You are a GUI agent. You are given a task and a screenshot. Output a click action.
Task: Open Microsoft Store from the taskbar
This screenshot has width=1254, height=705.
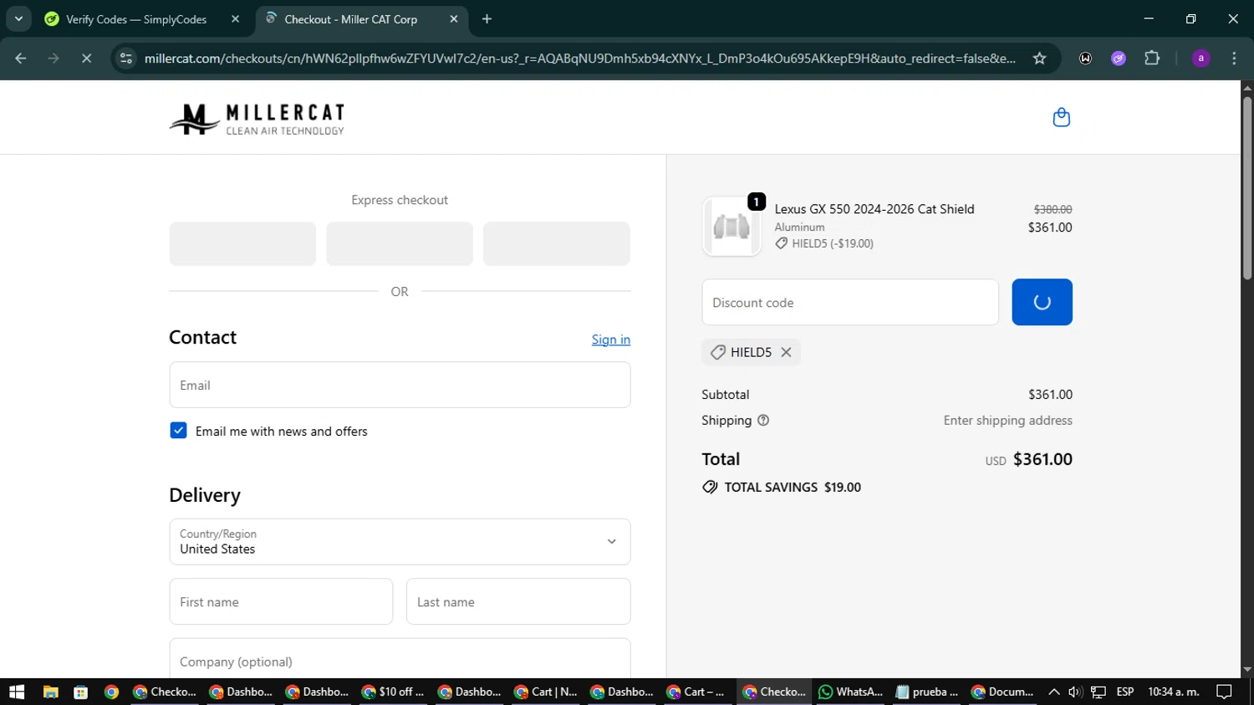click(x=81, y=692)
